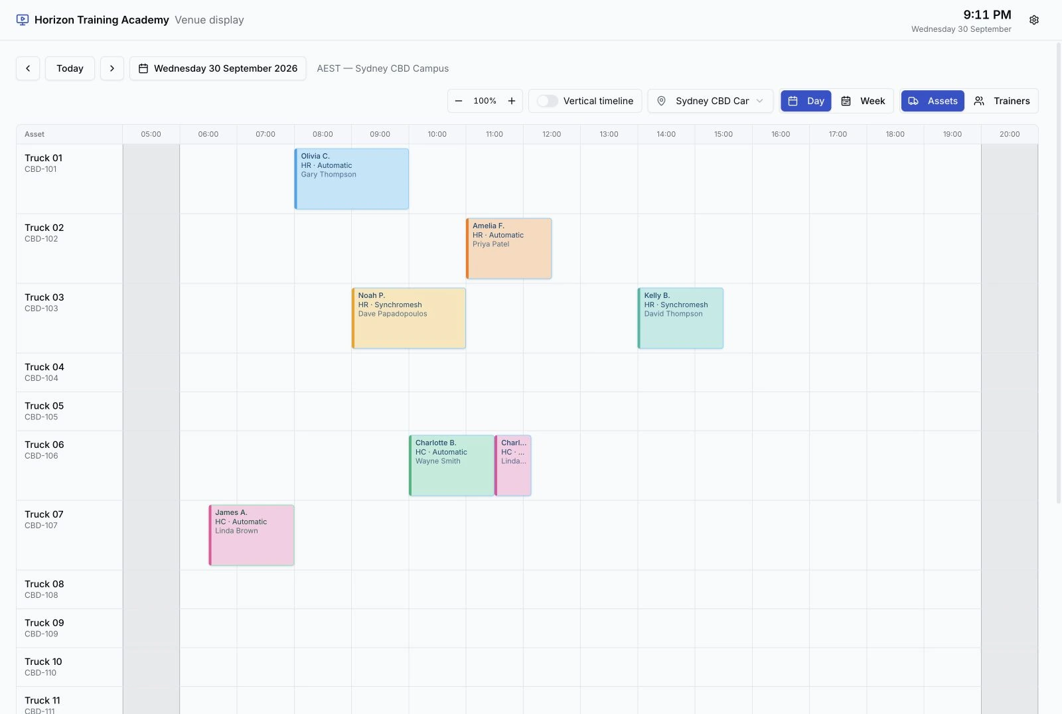Screen dimensions: 1062x714
Task: Click the Today button
Action: click(x=70, y=68)
